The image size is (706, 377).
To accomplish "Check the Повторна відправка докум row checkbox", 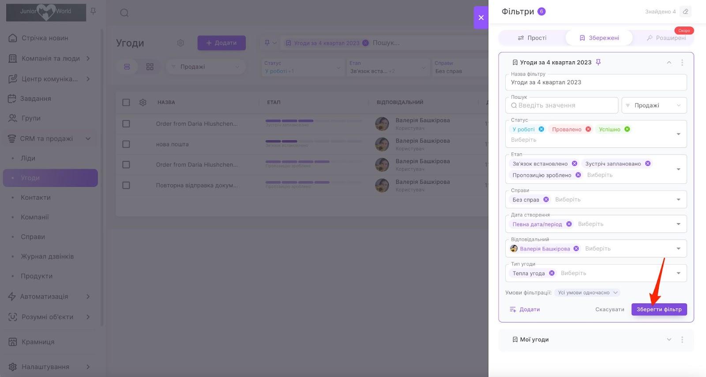I will pyautogui.click(x=126, y=185).
